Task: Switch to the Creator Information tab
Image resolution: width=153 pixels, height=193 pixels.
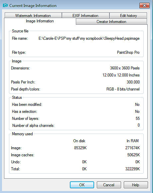Action: coord(111,22)
